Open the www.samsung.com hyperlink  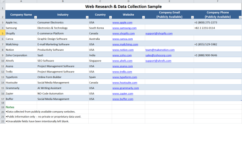pyautogui.click(x=124, y=28)
